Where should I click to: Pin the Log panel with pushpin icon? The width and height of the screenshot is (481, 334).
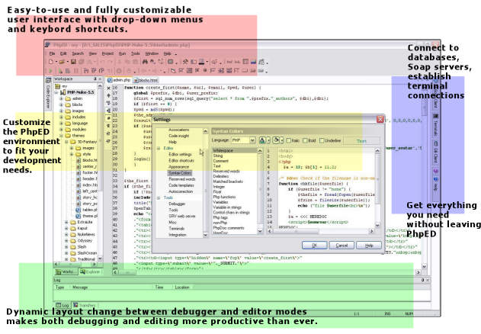[x=423, y=280]
